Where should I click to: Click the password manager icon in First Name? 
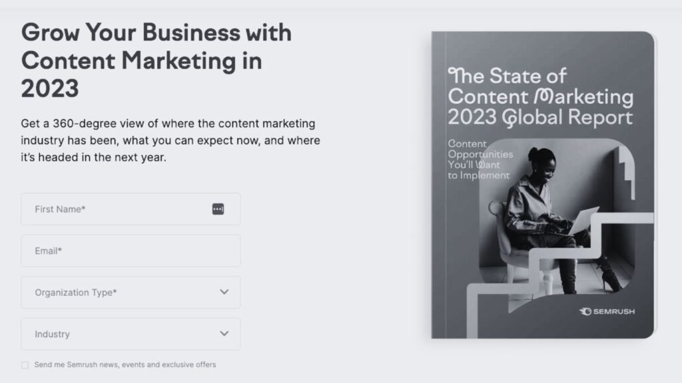pos(218,209)
